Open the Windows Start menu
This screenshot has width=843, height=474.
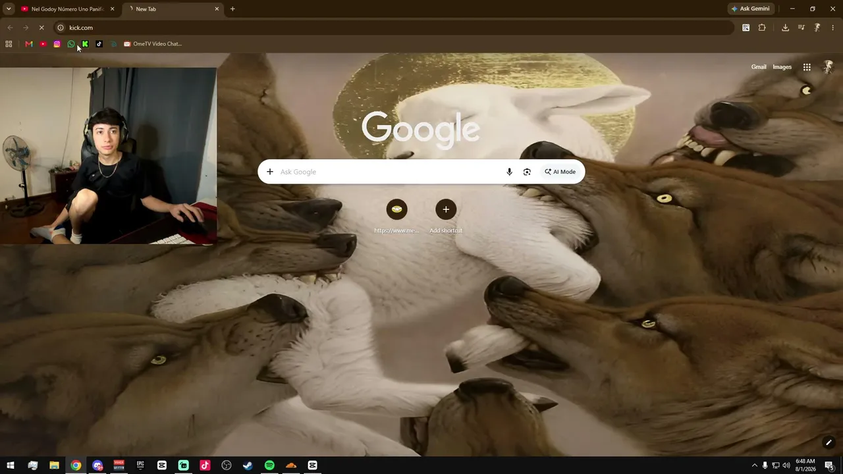coord(11,465)
